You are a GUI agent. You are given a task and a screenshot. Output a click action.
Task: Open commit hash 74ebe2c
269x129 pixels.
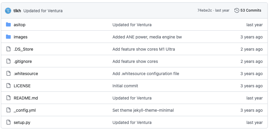(x=205, y=10)
